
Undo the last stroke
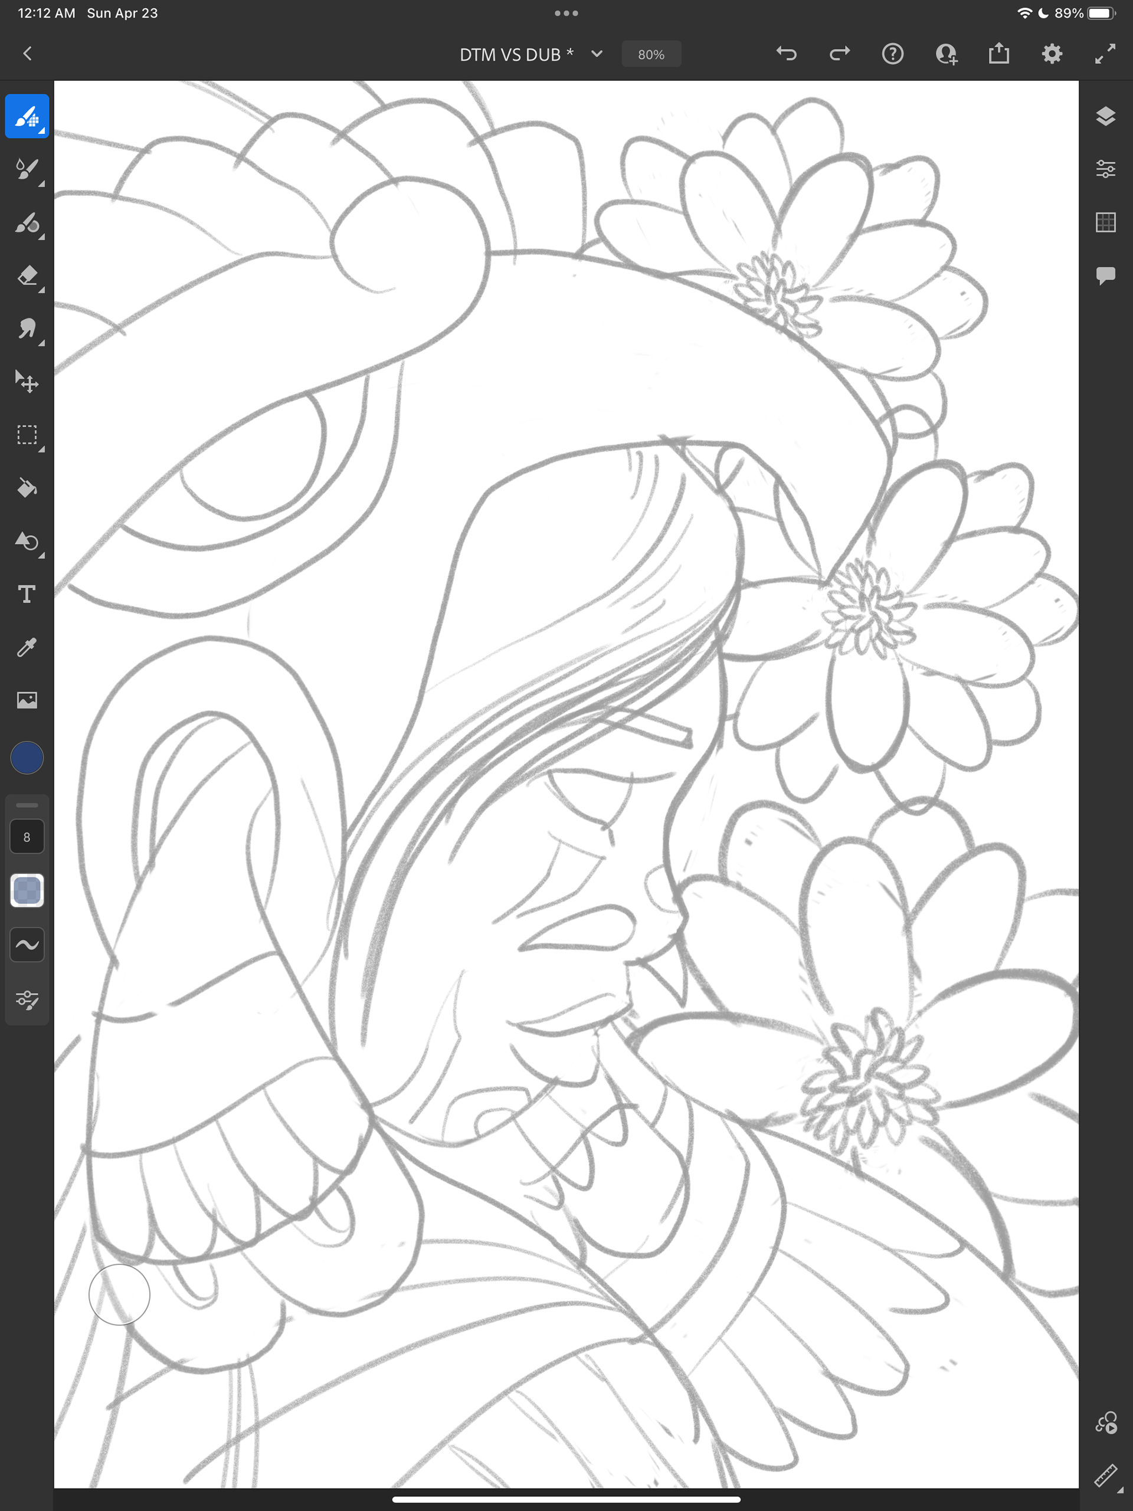tap(787, 54)
